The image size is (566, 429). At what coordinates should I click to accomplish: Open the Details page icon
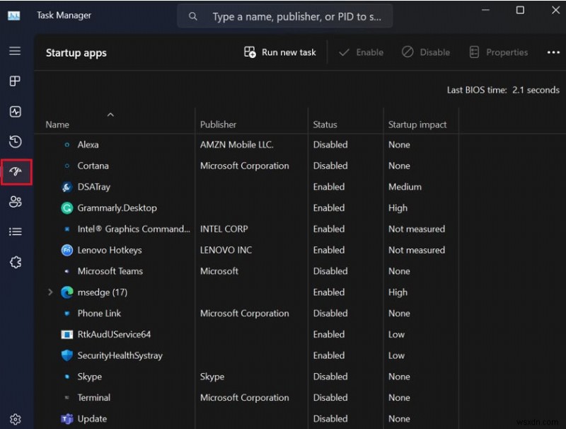click(x=15, y=231)
